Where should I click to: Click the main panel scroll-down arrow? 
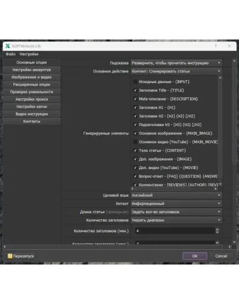(x=234, y=242)
